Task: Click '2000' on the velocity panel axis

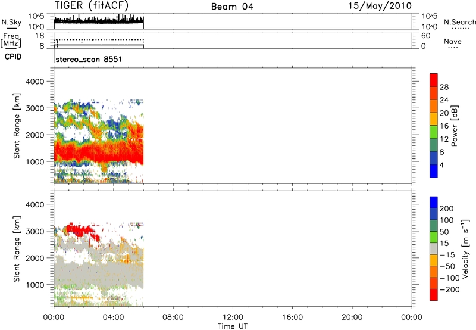Action: pyautogui.click(x=35, y=258)
